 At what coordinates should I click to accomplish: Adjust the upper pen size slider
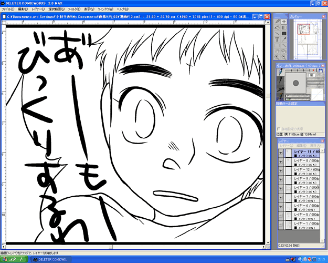tap(298, 96)
